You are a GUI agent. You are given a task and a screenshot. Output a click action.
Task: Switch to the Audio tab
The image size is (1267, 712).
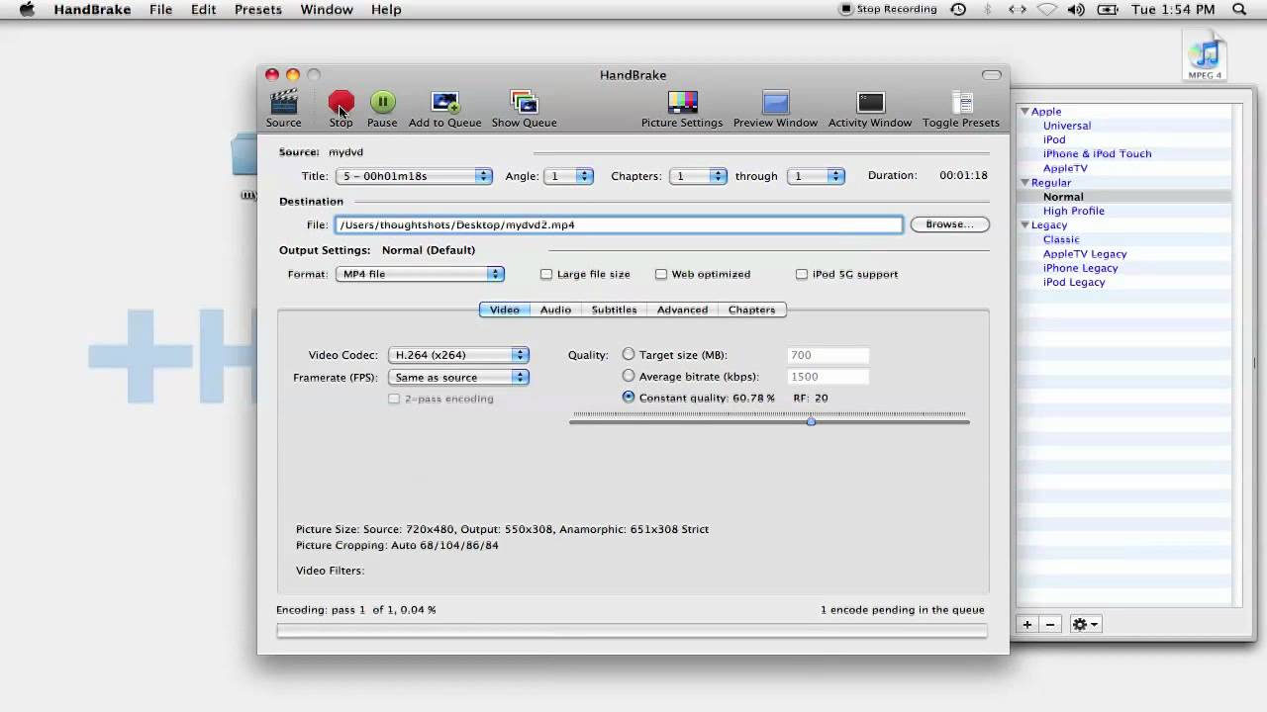tap(555, 310)
